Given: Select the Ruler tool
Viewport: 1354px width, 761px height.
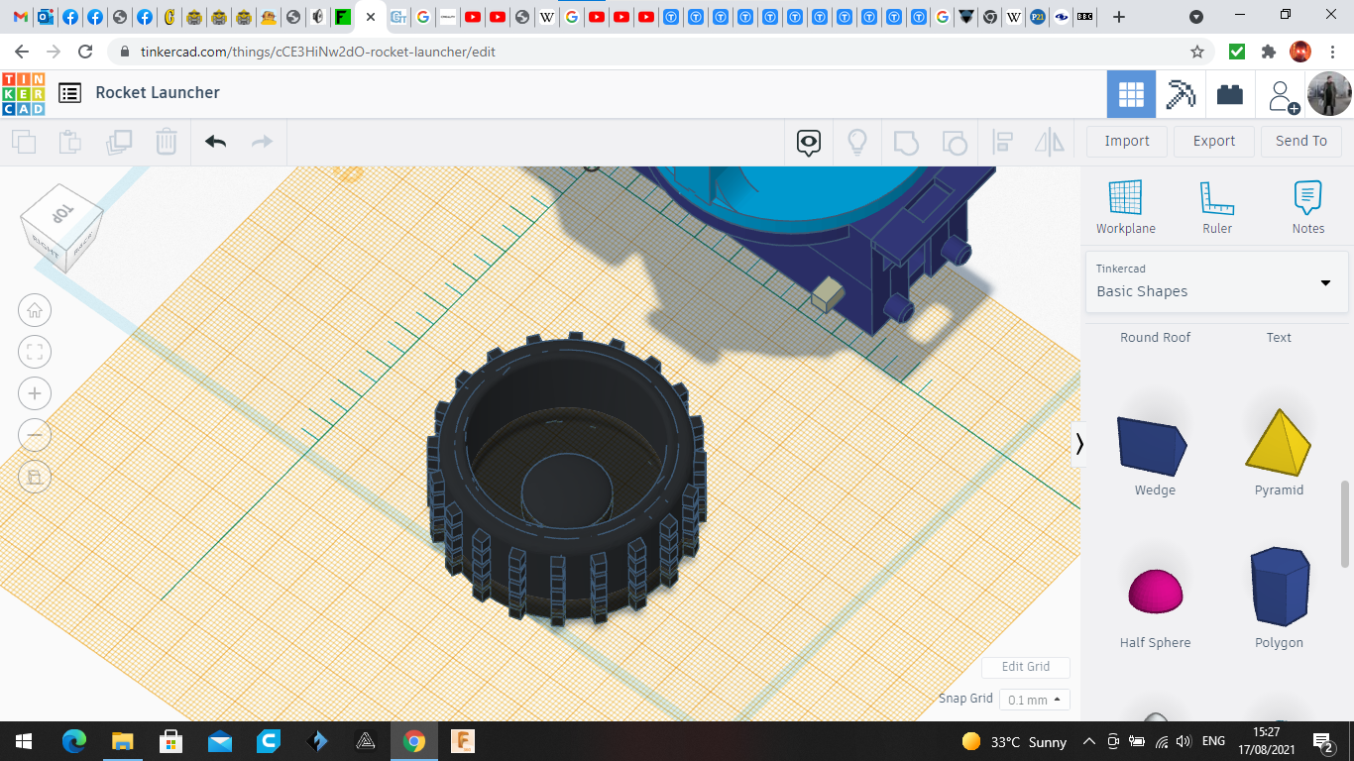Looking at the screenshot, I should point(1217,207).
